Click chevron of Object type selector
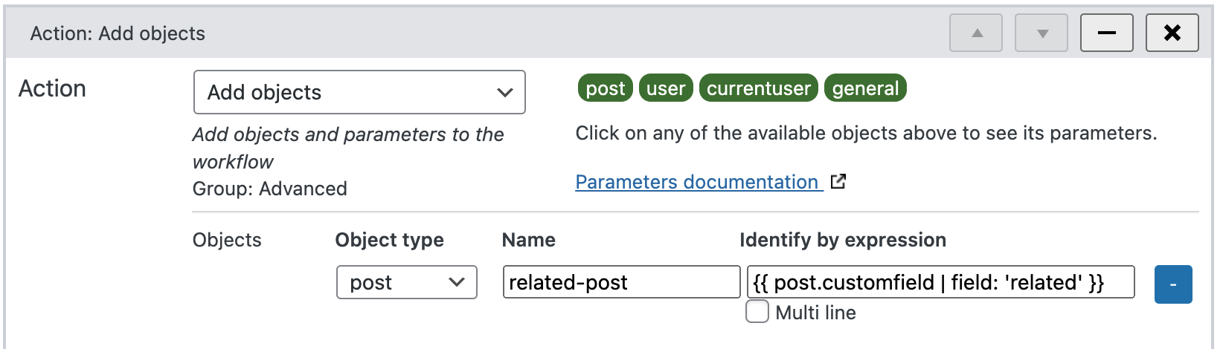This screenshot has height=349, width=1223. pyautogui.click(x=457, y=282)
